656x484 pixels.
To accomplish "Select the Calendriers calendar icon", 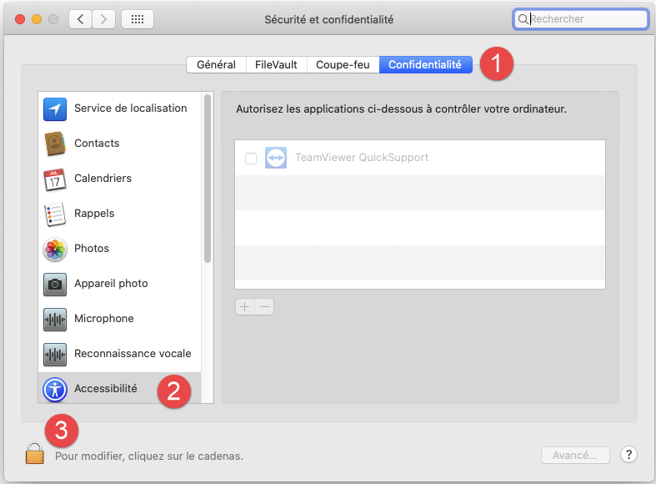I will (x=55, y=179).
